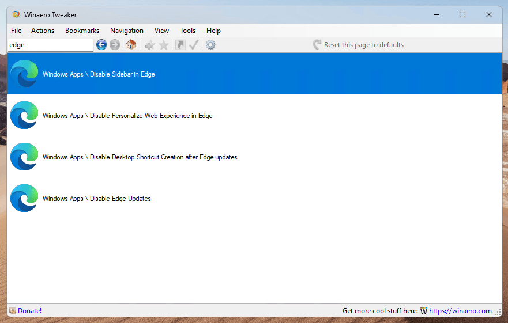This screenshot has width=508, height=323.
Task: Select Disable Personalize Web Experience in Edge
Action: tap(254, 115)
